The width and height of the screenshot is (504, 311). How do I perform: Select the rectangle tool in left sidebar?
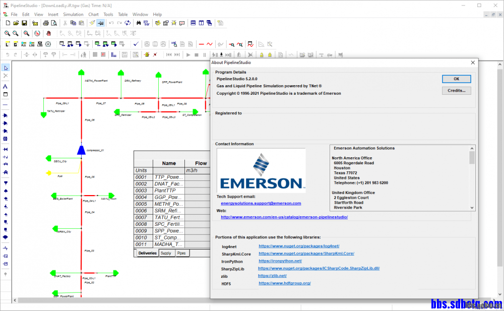coord(6,95)
